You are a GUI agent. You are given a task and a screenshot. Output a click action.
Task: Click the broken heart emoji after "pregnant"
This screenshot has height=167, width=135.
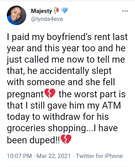(x=50, y=93)
